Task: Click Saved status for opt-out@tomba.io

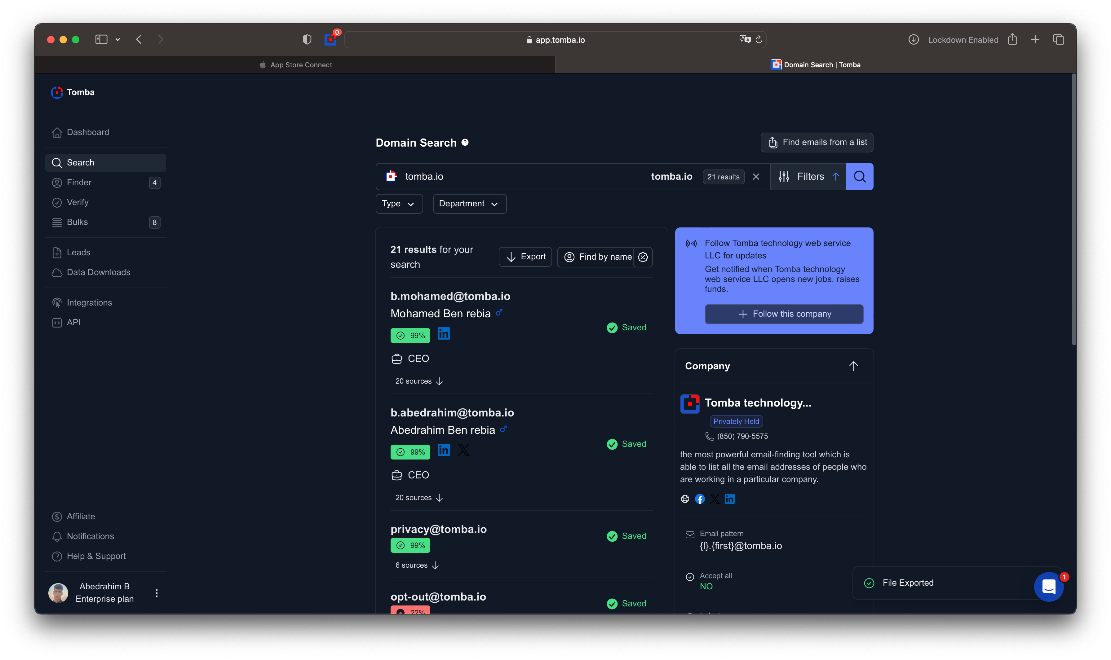Action: [x=626, y=604]
